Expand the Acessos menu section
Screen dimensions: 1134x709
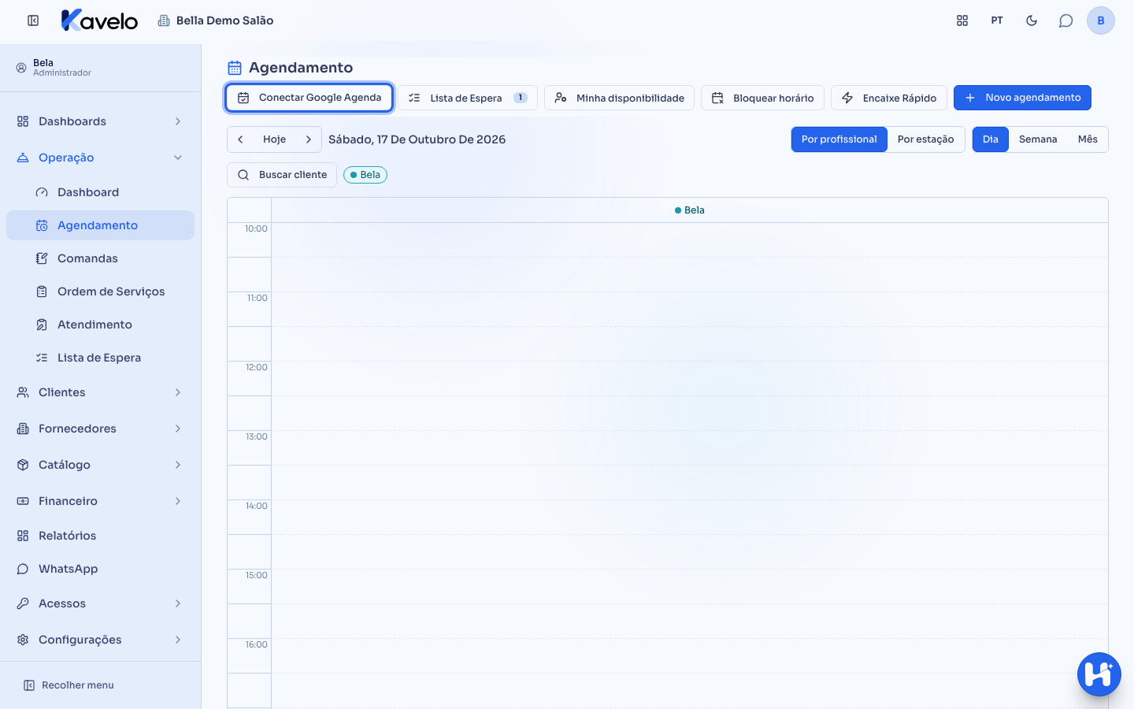click(x=100, y=603)
